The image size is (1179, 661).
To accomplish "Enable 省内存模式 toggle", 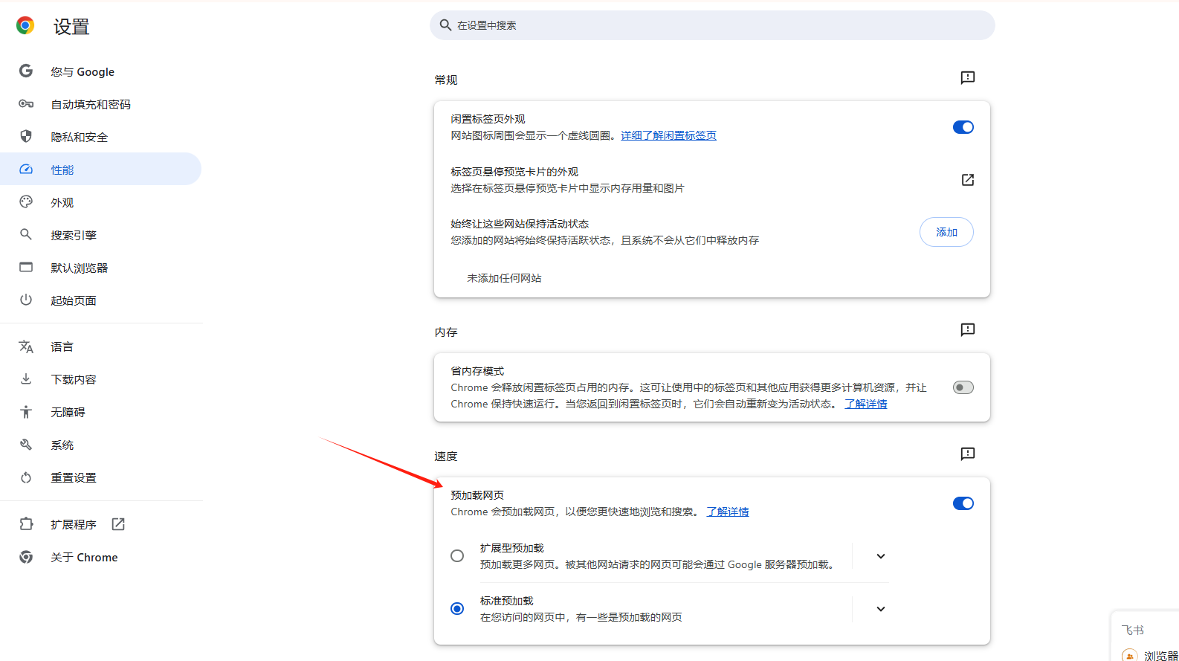I will (x=963, y=387).
